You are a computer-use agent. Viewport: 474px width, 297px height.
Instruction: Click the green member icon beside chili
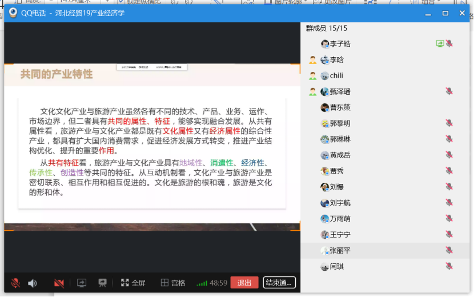tap(312, 75)
